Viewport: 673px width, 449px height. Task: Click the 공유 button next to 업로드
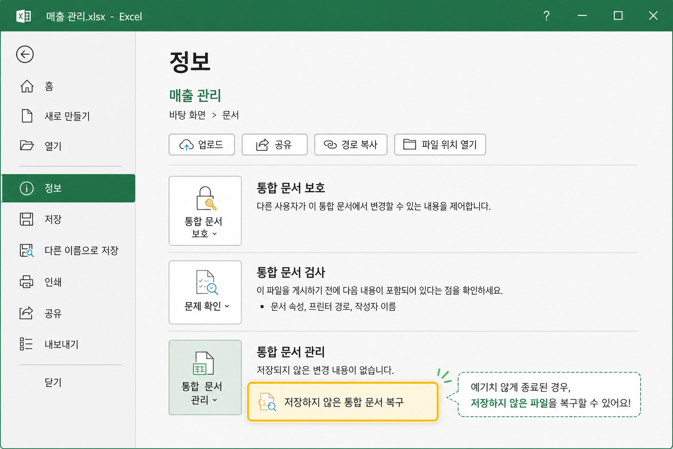pyautogui.click(x=275, y=145)
